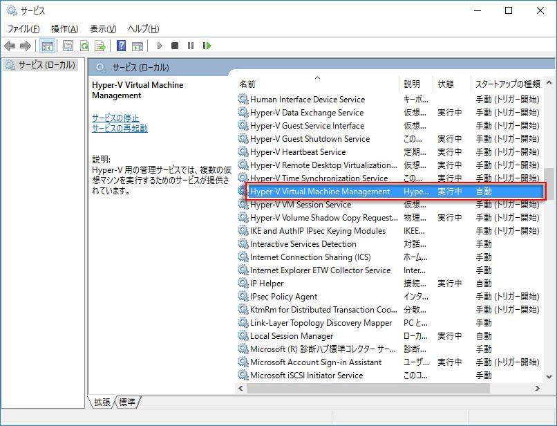Click the vertical scrollbar up arrow
Screen dimensions: 557x426
(549, 82)
